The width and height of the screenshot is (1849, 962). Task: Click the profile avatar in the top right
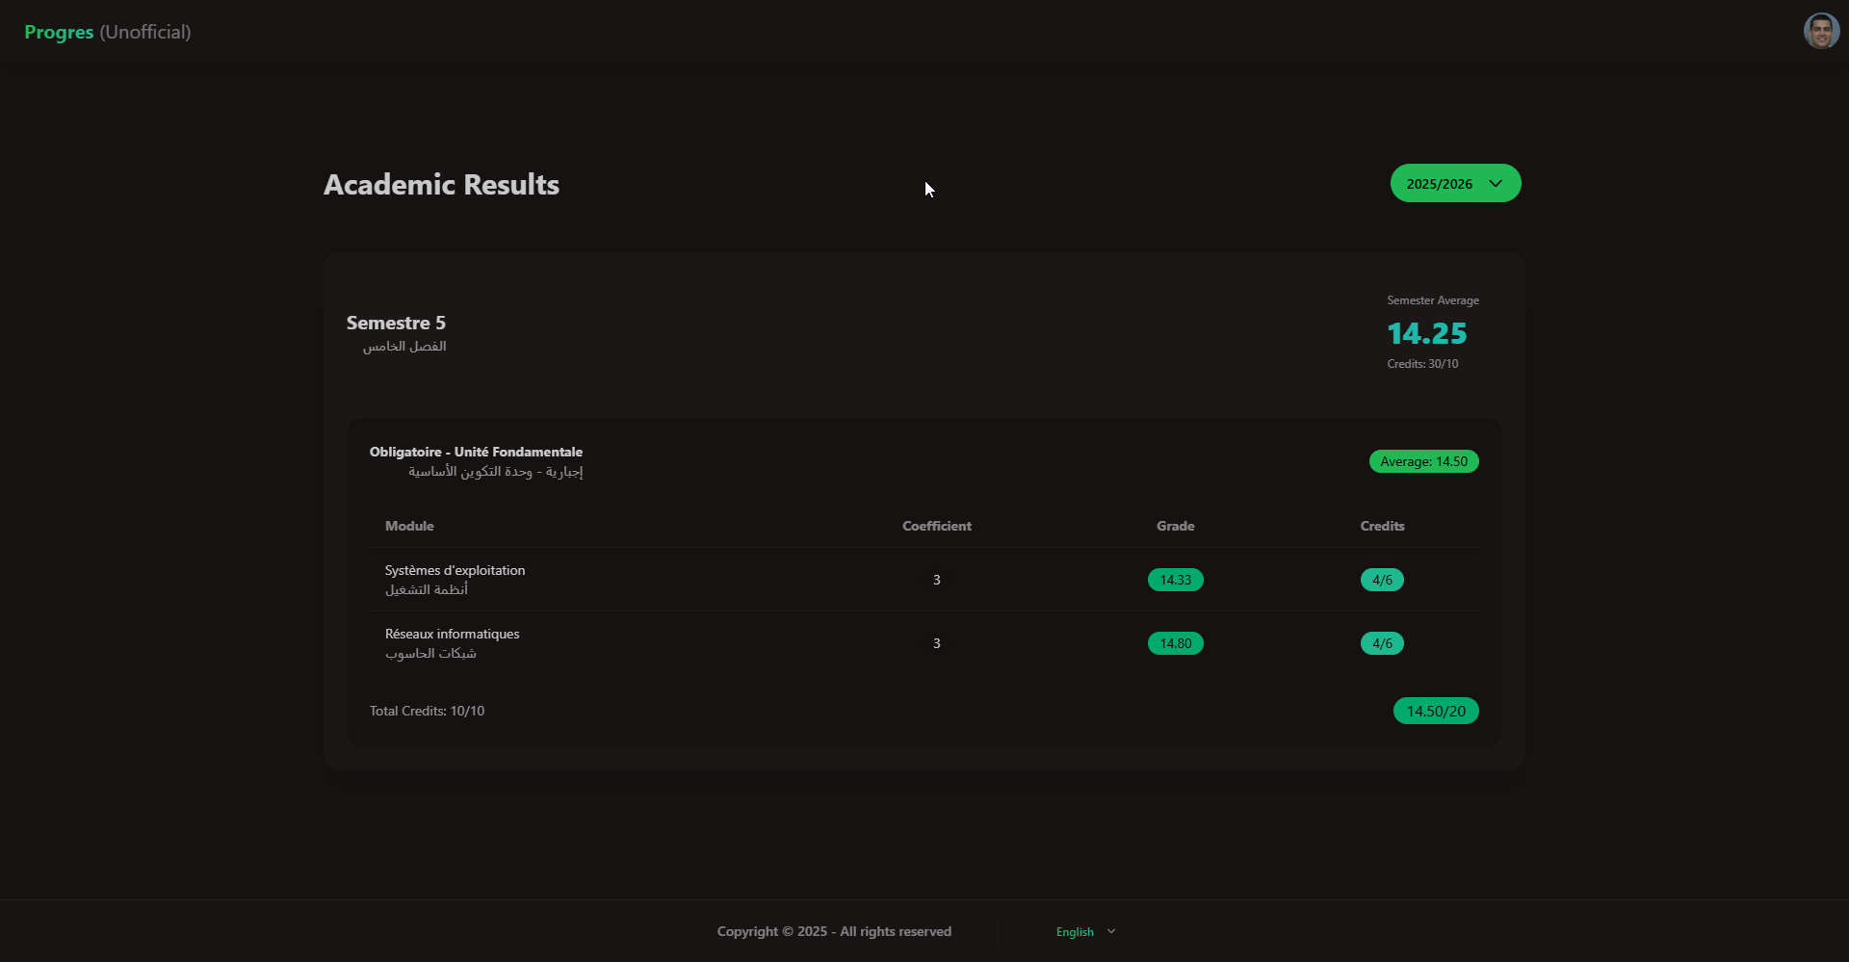(1822, 30)
